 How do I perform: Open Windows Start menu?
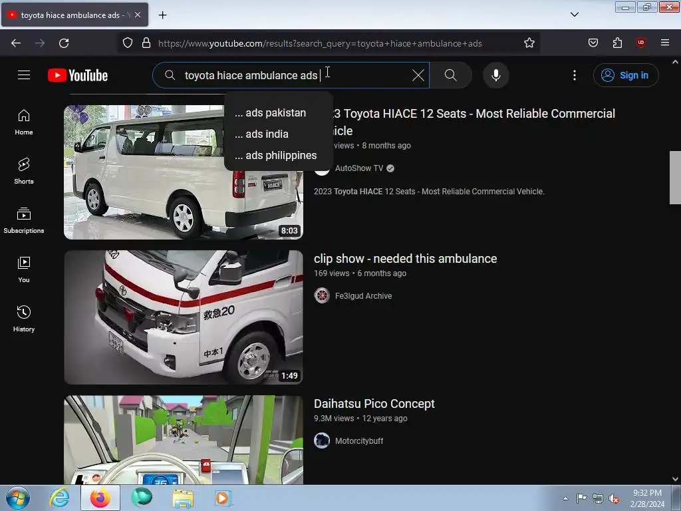coord(18,498)
